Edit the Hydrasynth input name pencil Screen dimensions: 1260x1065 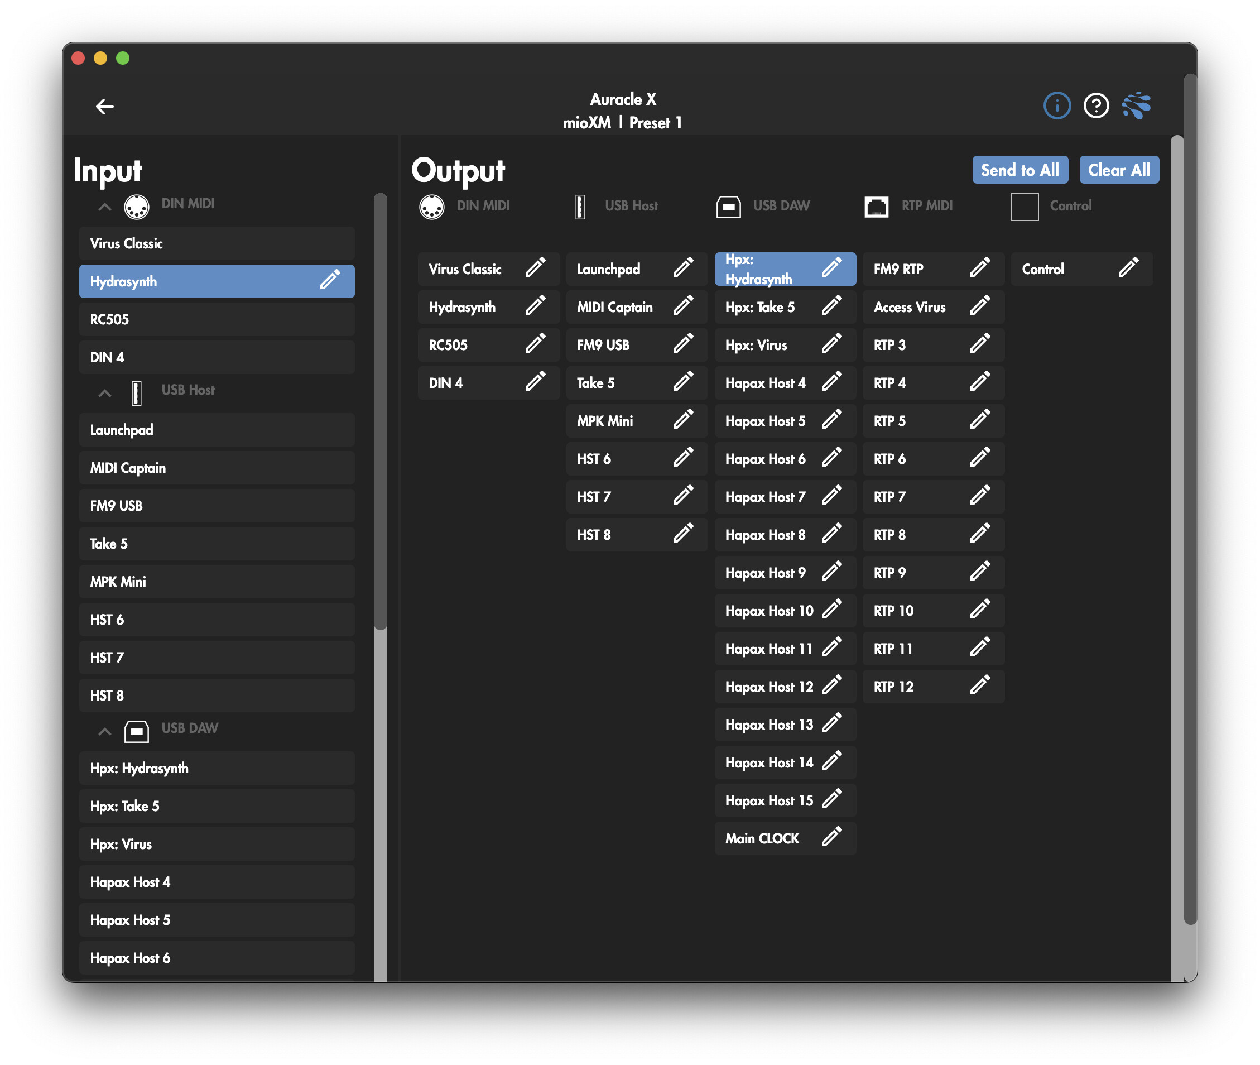point(330,280)
